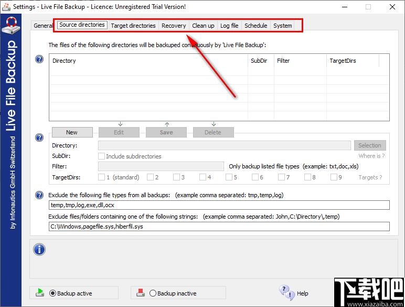Click the help icon beside exclude file types
Image resolution: width=405 pixels, height=307 pixels.
[x=39, y=195]
